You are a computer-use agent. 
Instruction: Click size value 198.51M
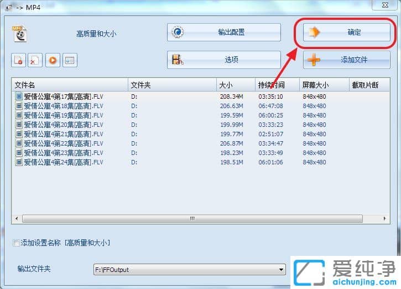click(x=232, y=162)
